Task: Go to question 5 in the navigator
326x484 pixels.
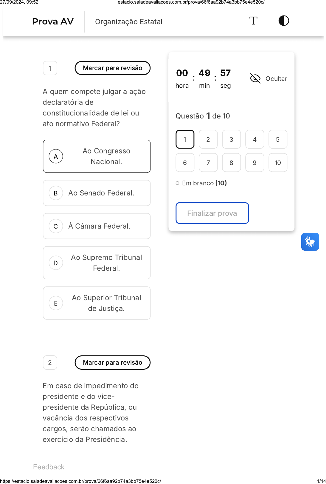Action: tap(278, 139)
